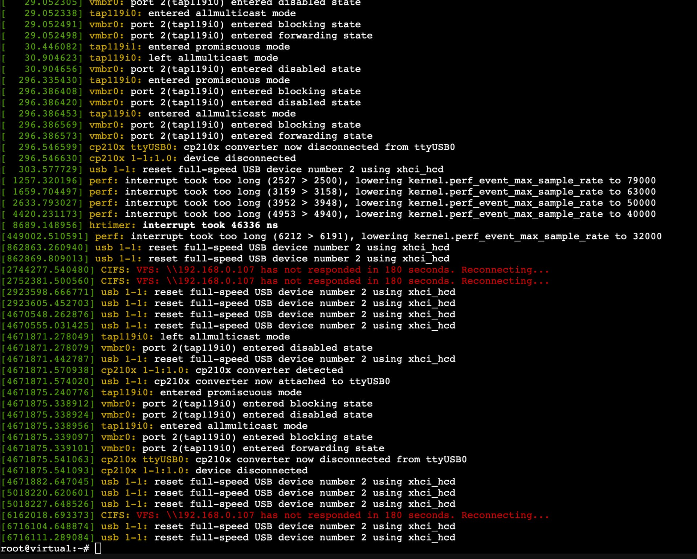This screenshot has height=559, width=697.
Task: Click 'cp210x converter now attached to ttyUSB0' text
Action: [272, 381]
